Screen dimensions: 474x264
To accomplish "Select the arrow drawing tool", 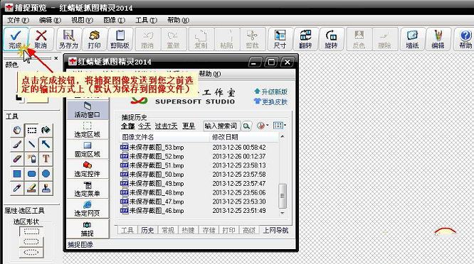I will pyautogui.click(x=46, y=145).
